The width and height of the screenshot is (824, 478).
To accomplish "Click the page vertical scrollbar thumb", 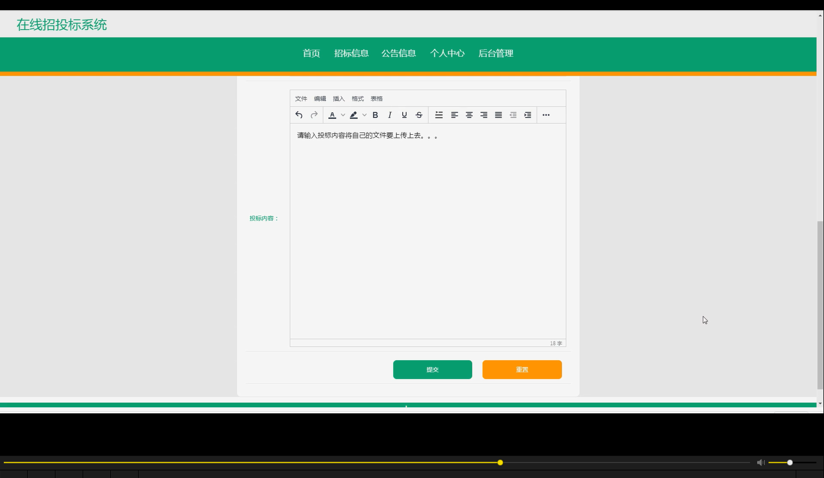I will [x=820, y=305].
